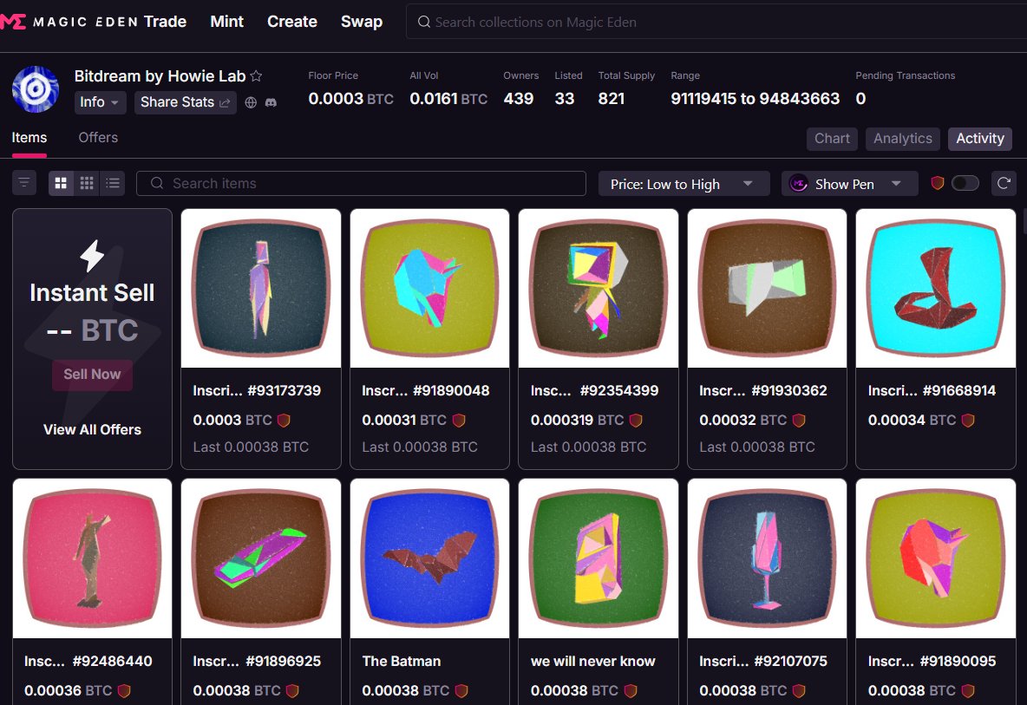Click the search magnifier in collections search
This screenshot has width=1027, height=705.
(424, 23)
